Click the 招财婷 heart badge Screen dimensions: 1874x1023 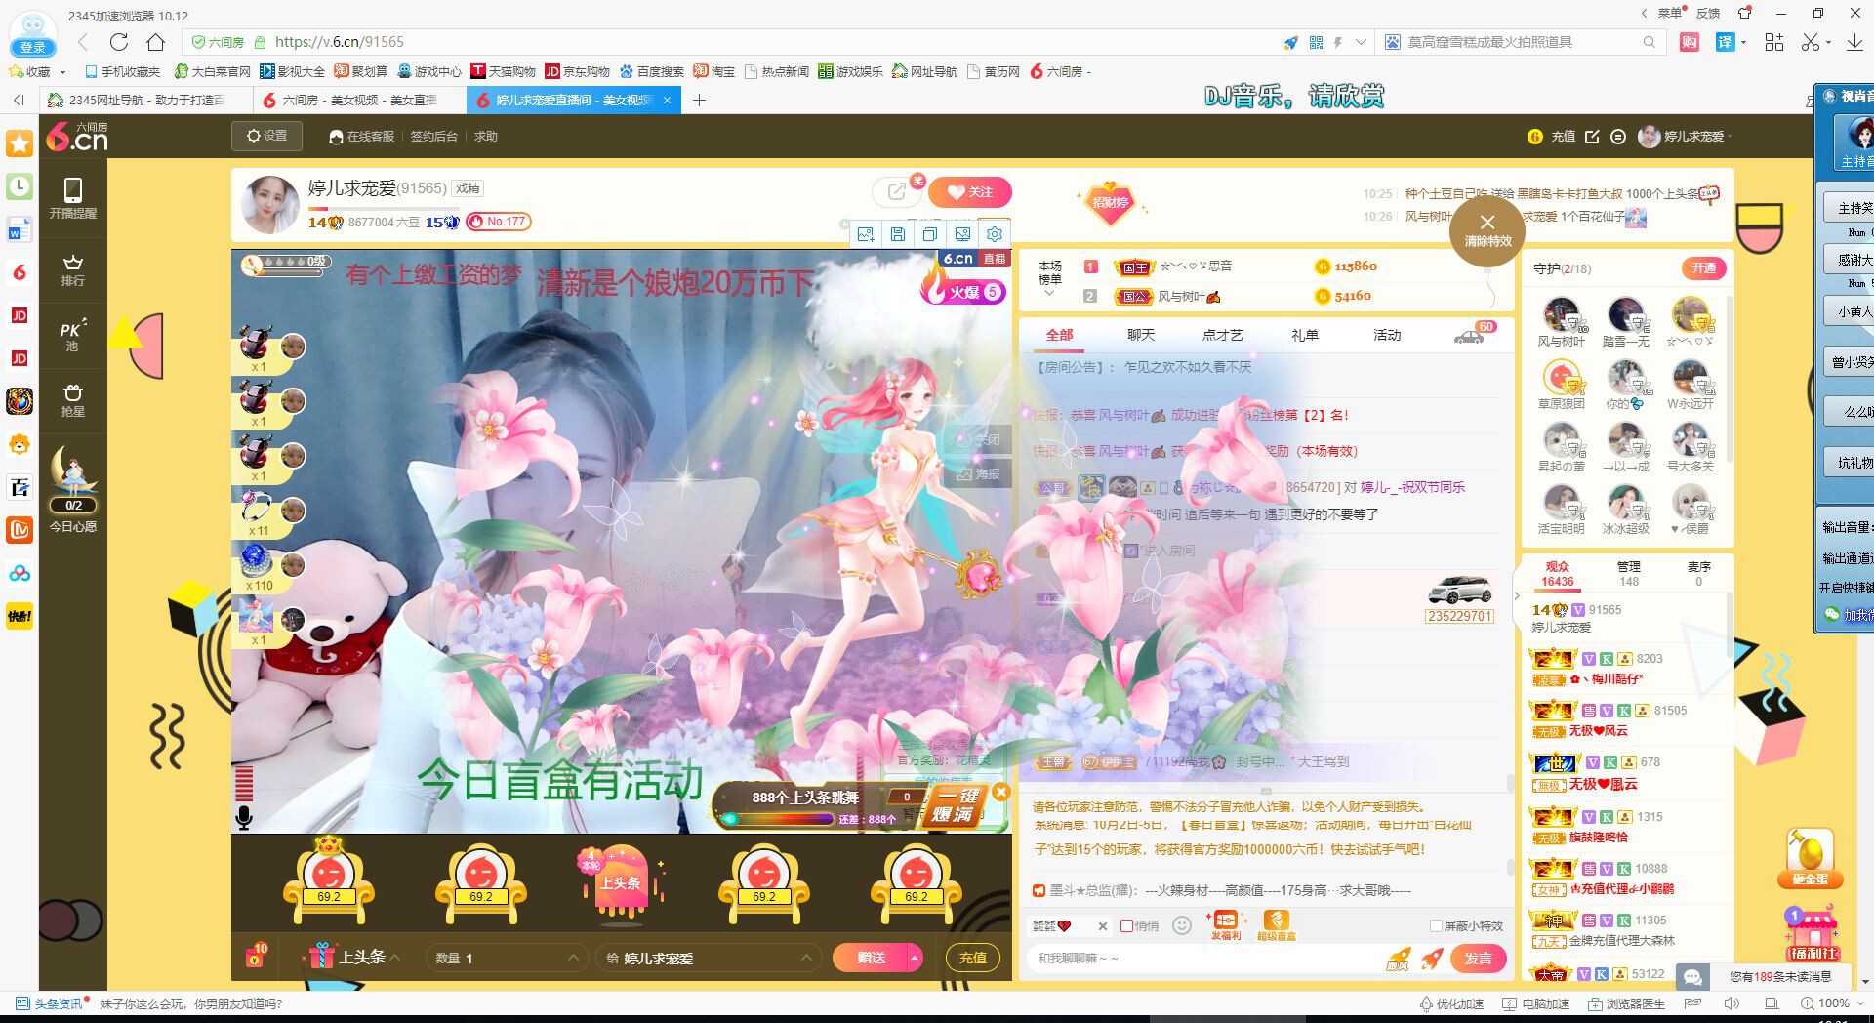coord(1110,202)
